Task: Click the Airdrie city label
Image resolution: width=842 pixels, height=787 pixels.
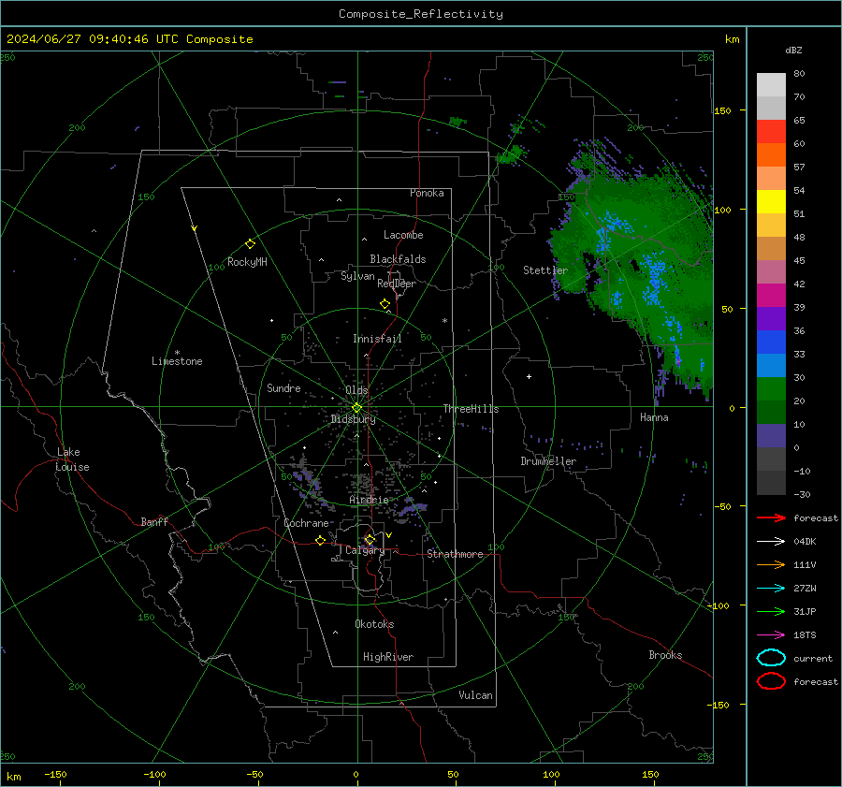Action: 369,500
